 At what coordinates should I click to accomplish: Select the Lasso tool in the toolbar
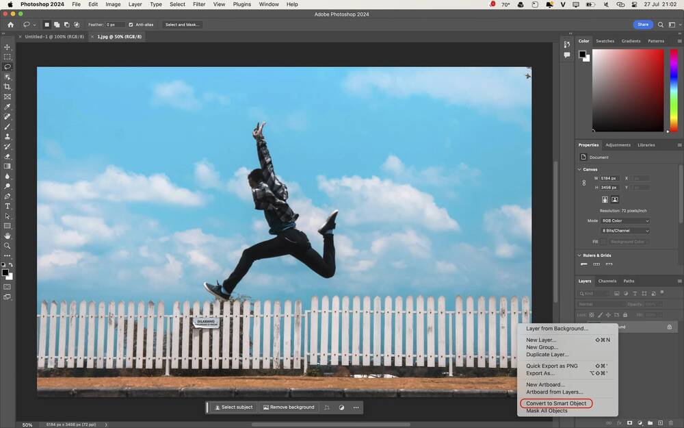coord(8,66)
